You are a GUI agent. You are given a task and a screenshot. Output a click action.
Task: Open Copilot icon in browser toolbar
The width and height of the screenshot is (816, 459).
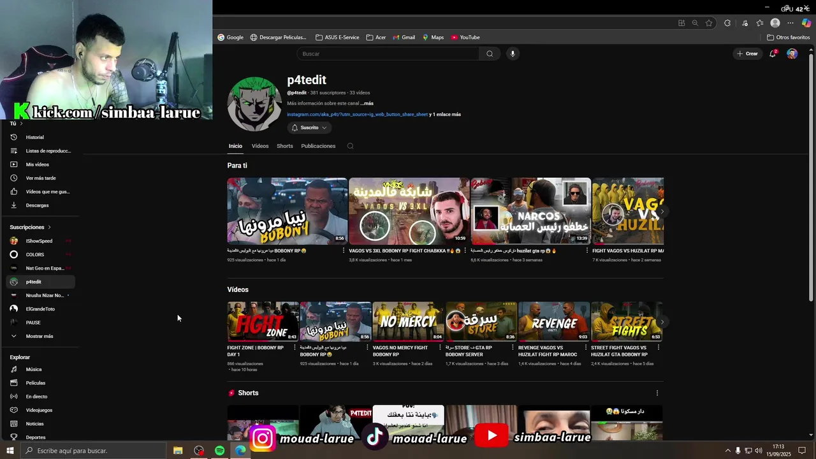806,23
